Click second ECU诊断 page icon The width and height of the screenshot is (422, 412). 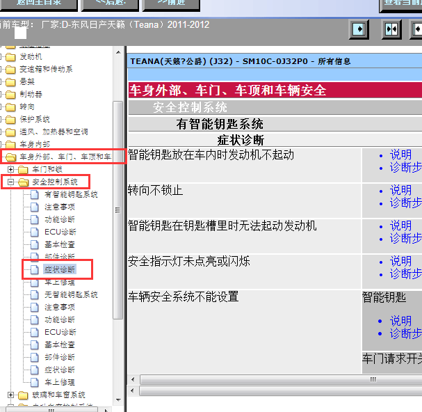(x=35, y=332)
